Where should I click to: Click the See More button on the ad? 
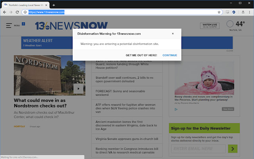click(228, 109)
